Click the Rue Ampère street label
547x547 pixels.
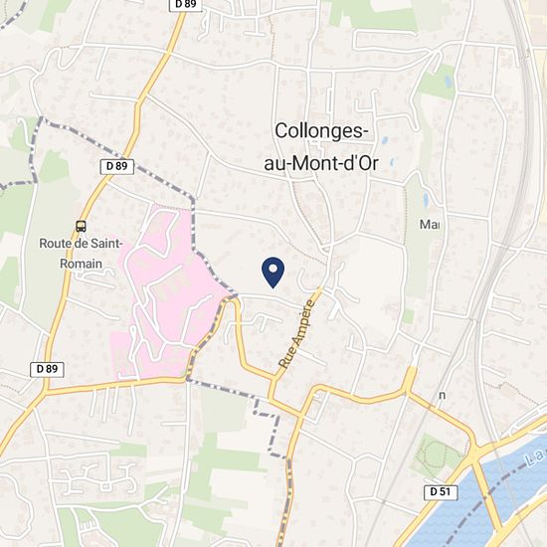coord(297,333)
